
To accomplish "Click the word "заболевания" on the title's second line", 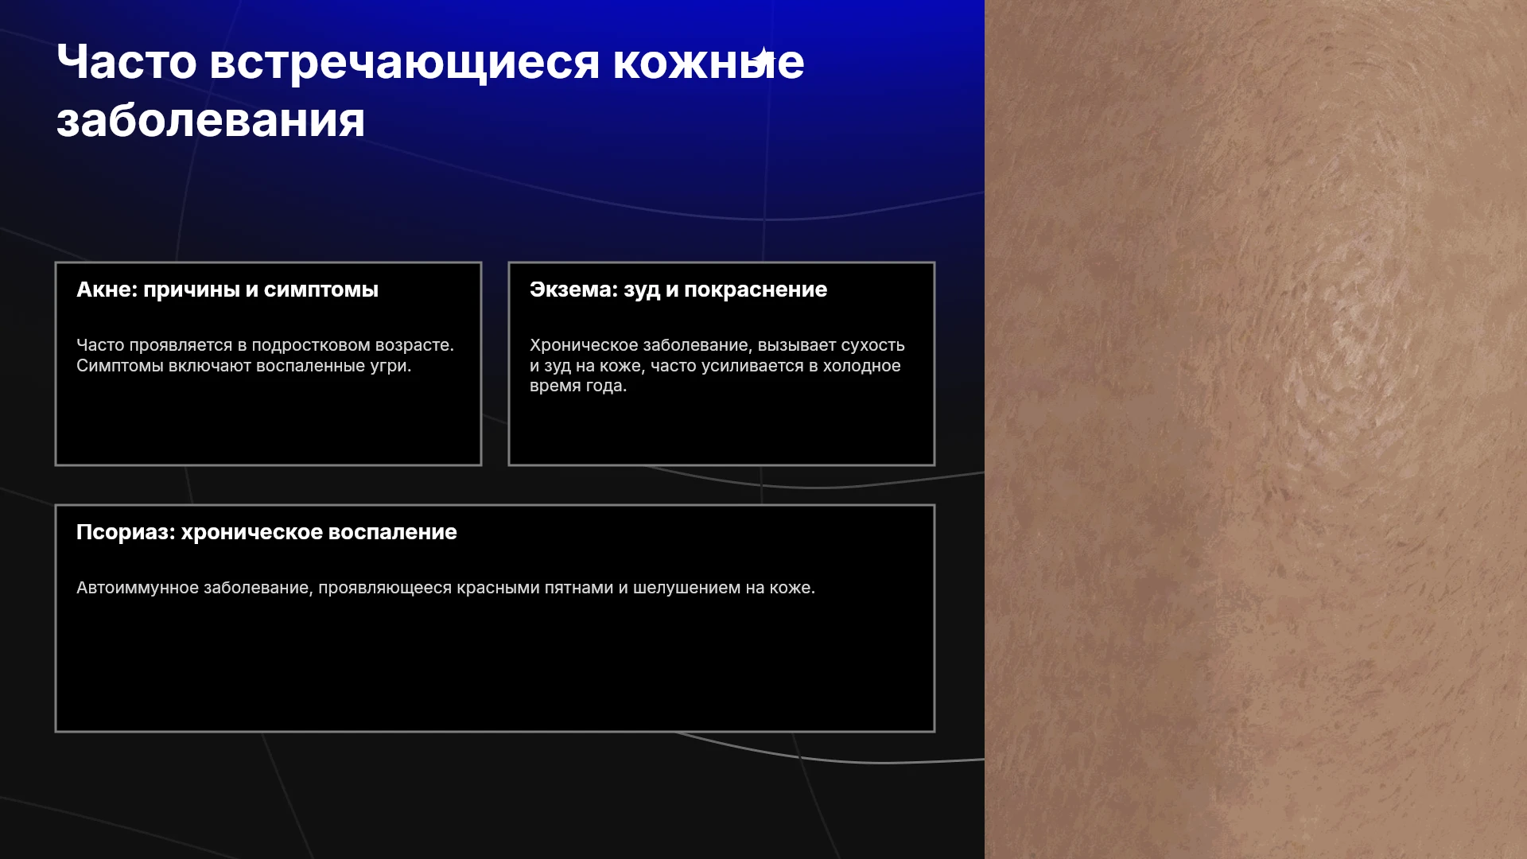I will click(211, 121).
